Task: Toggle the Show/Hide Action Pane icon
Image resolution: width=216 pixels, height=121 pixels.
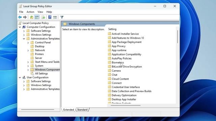Action: (55, 17)
